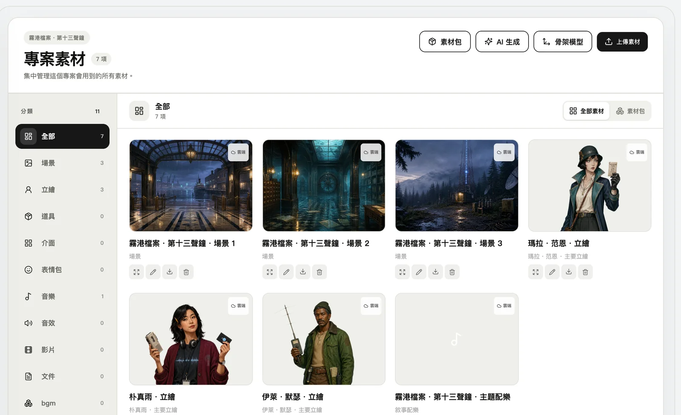Switch to 素材包 view tab
This screenshot has width=681, height=415.
pos(630,111)
